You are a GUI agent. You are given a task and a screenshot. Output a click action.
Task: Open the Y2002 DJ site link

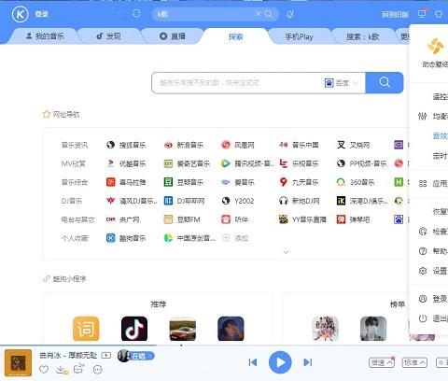238,201
